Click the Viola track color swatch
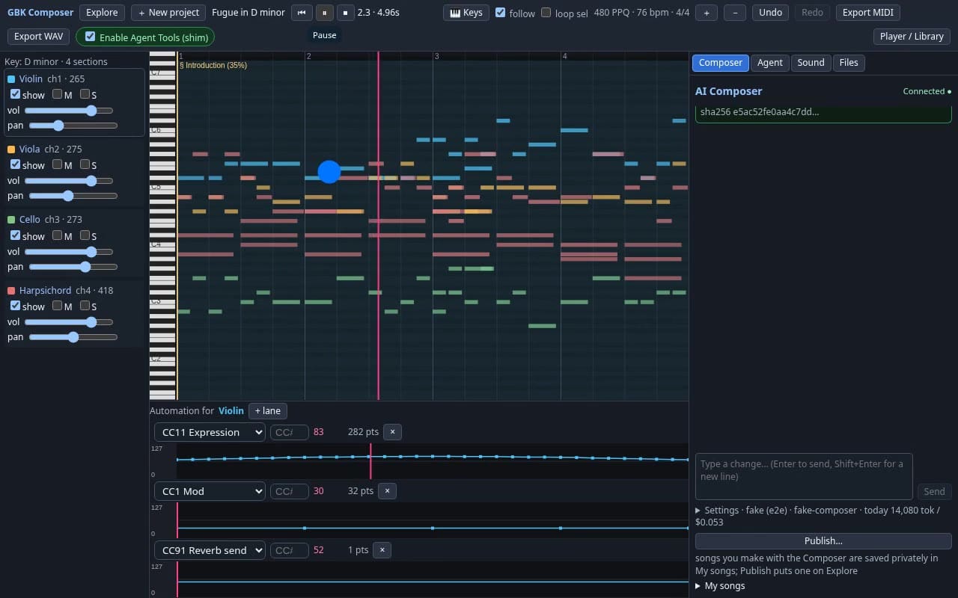The width and height of the screenshot is (958, 598). coord(11,149)
